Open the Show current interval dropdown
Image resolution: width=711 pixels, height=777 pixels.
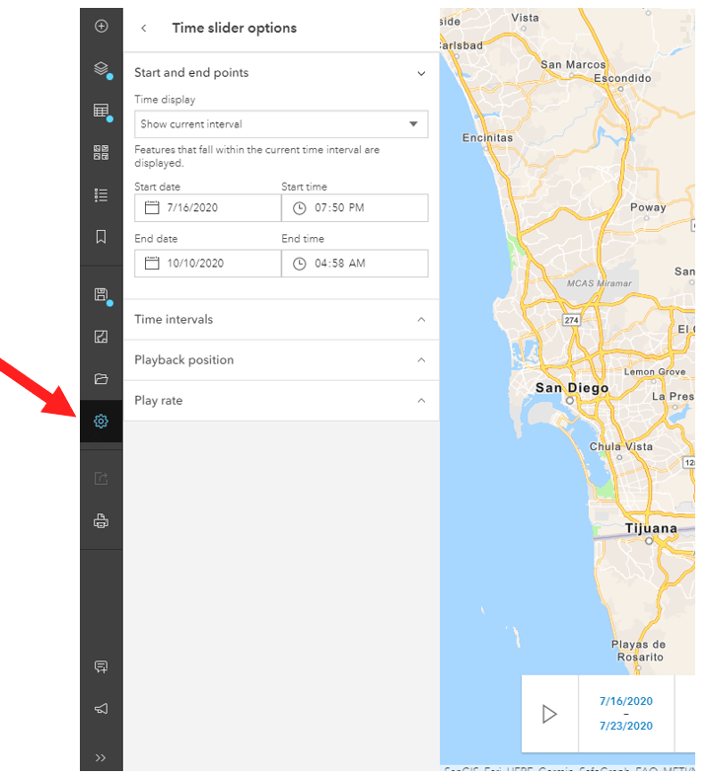(281, 124)
